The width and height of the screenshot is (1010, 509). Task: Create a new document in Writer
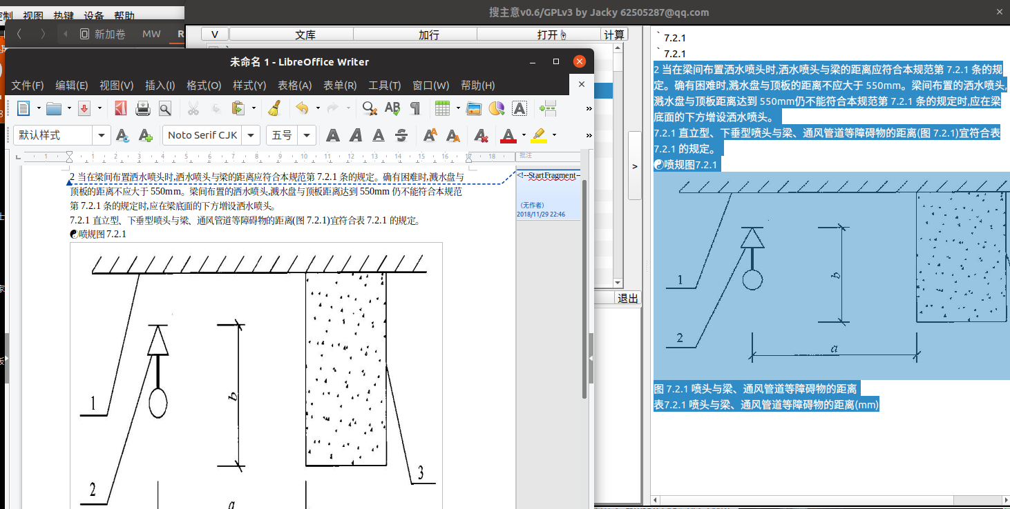click(23, 108)
